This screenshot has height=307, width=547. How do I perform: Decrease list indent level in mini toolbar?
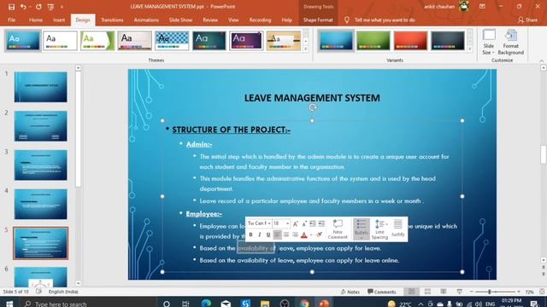tap(313, 223)
